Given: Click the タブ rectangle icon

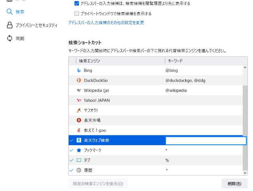Looking at the screenshot, I should pyautogui.click(x=79, y=160).
